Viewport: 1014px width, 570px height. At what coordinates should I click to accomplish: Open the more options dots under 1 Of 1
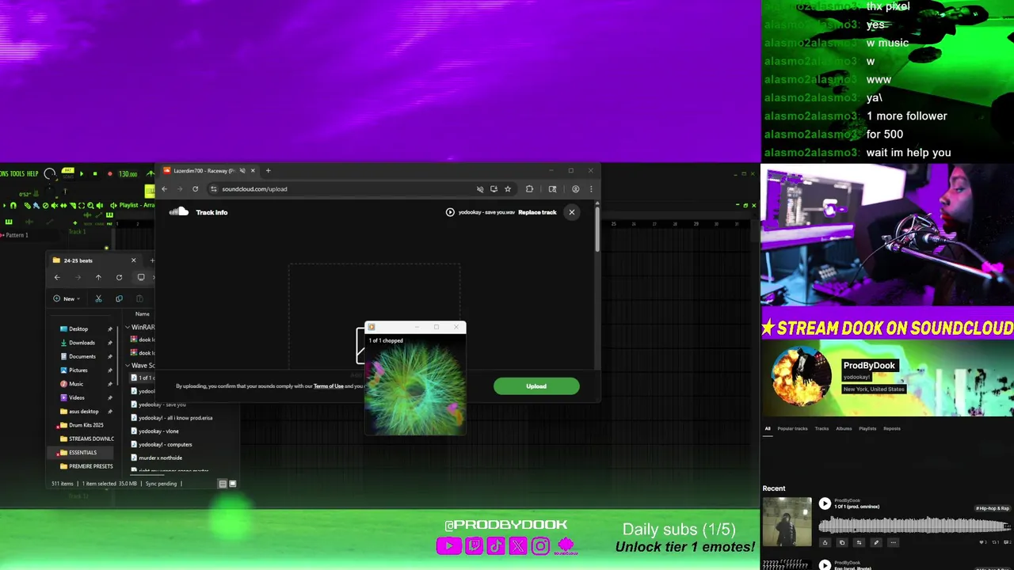click(x=893, y=542)
